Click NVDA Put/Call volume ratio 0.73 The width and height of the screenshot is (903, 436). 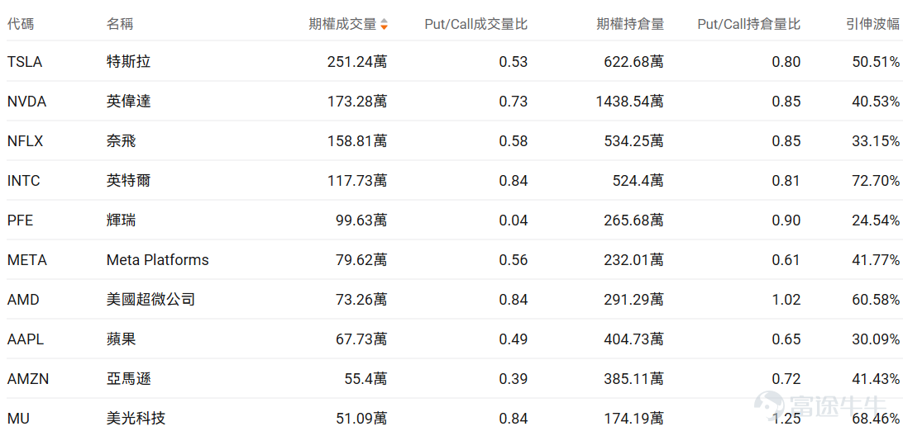[x=514, y=102]
